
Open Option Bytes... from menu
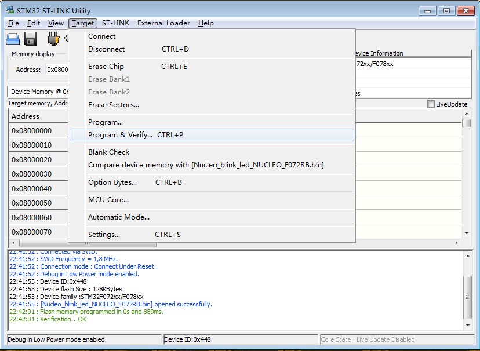[x=212, y=182]
